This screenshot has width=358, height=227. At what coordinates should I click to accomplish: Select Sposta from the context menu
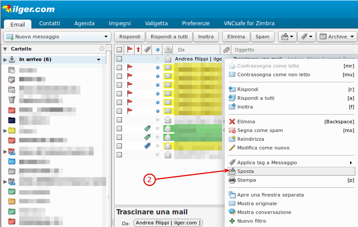[x=291, y=171]
